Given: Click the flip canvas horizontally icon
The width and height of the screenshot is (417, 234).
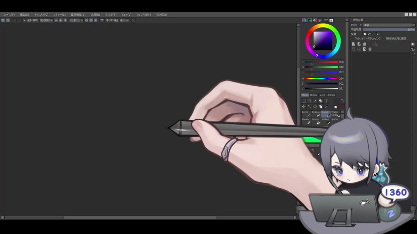Looking at the screenshot, I should 102,20.
